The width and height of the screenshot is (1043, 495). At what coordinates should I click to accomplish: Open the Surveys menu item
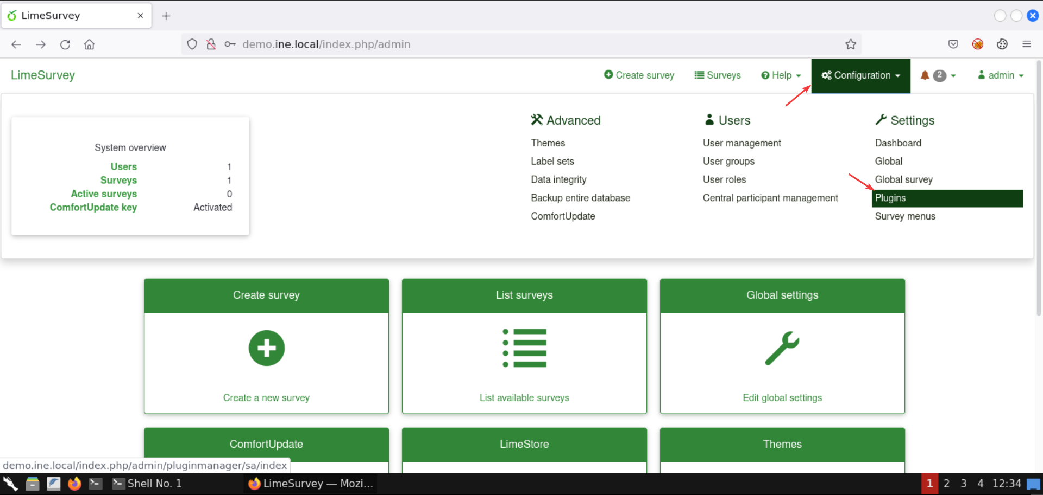[717, 75]
